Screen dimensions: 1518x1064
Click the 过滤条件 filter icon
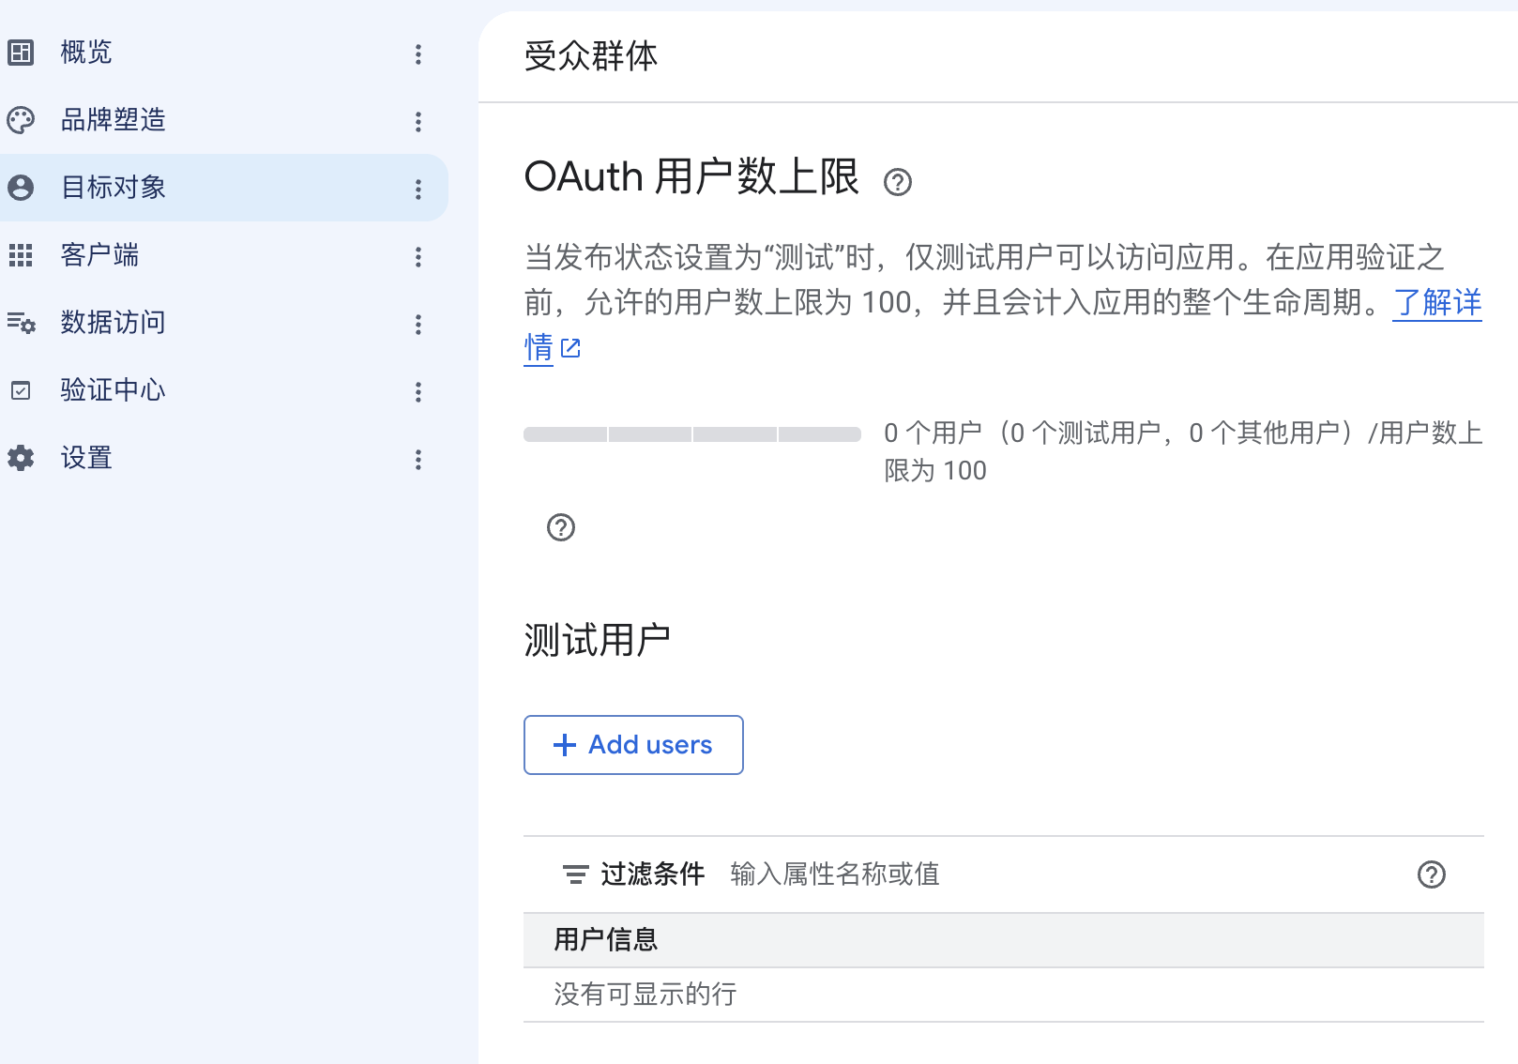tap(575, 874)
